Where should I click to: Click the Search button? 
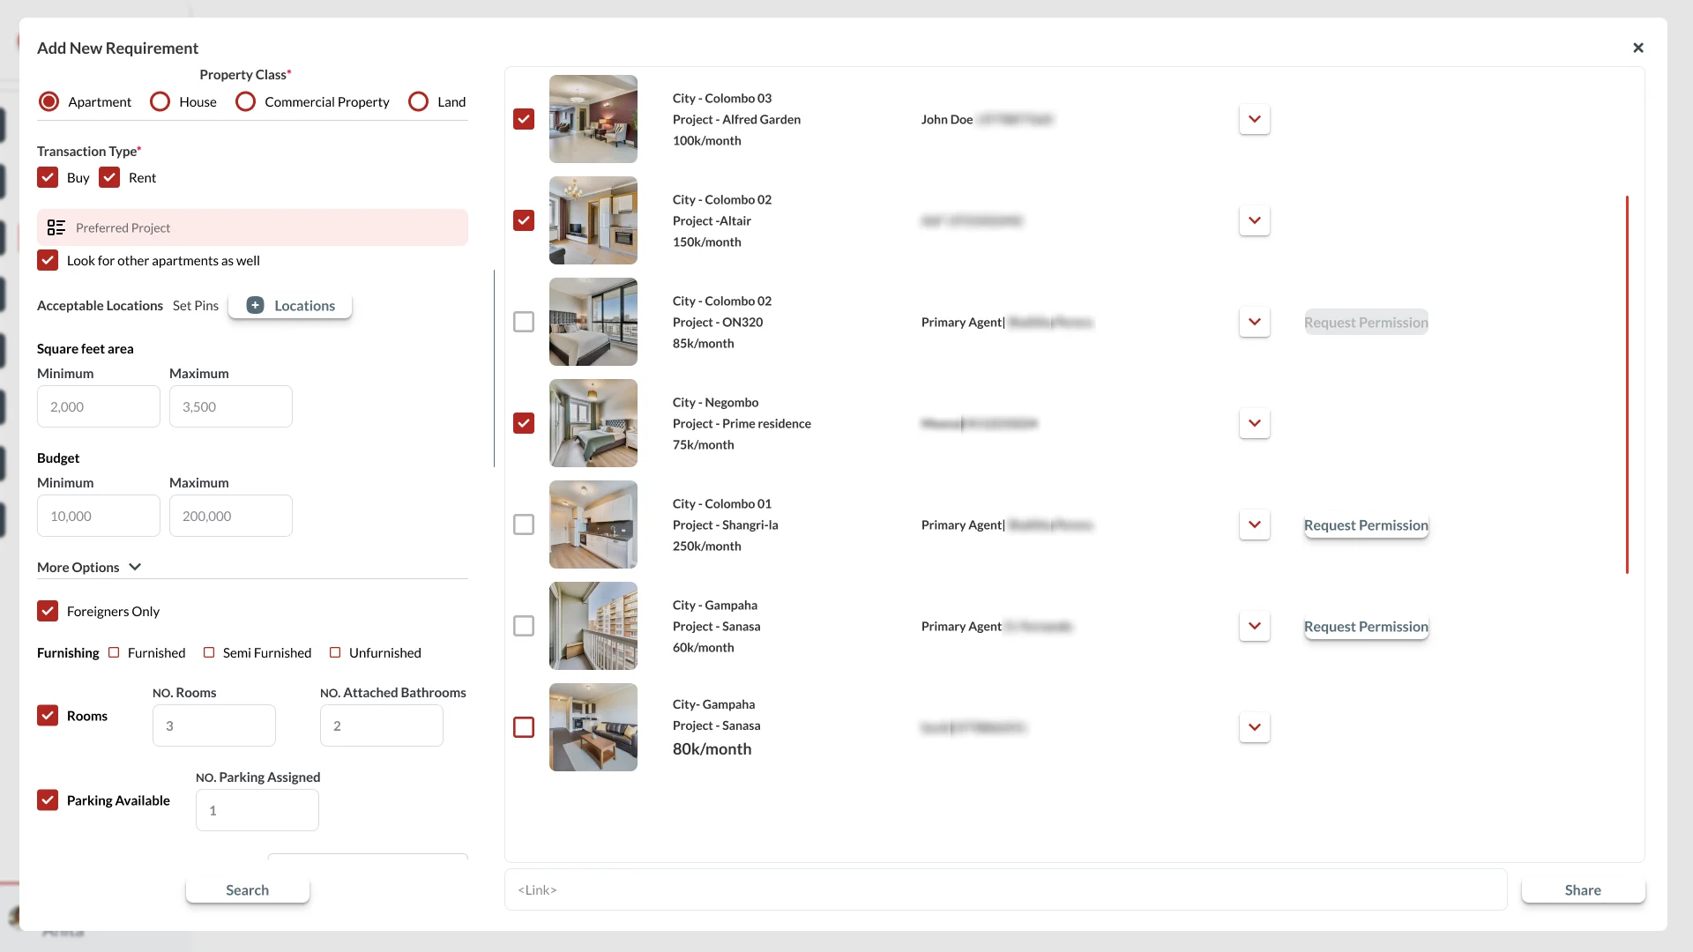pos(247,889)
